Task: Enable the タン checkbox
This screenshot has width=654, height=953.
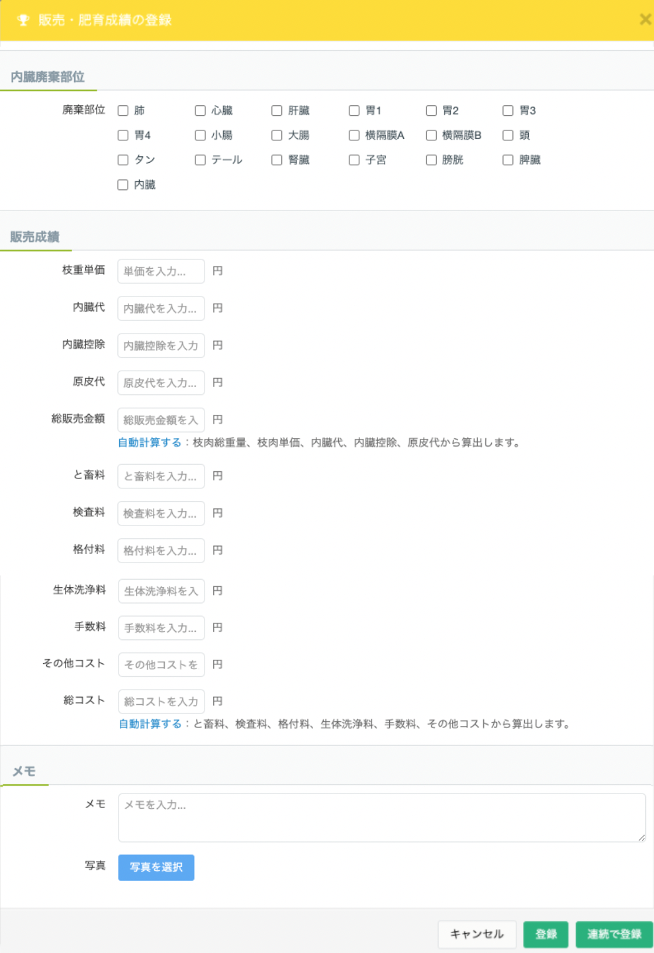Action: click(x=123, y=159)
